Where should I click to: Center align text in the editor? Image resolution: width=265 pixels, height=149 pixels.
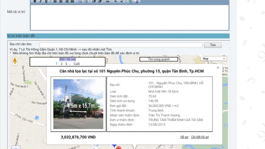click(61, 1)
